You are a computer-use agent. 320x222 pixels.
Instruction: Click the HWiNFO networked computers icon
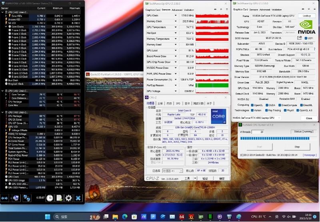click(27, 198)
